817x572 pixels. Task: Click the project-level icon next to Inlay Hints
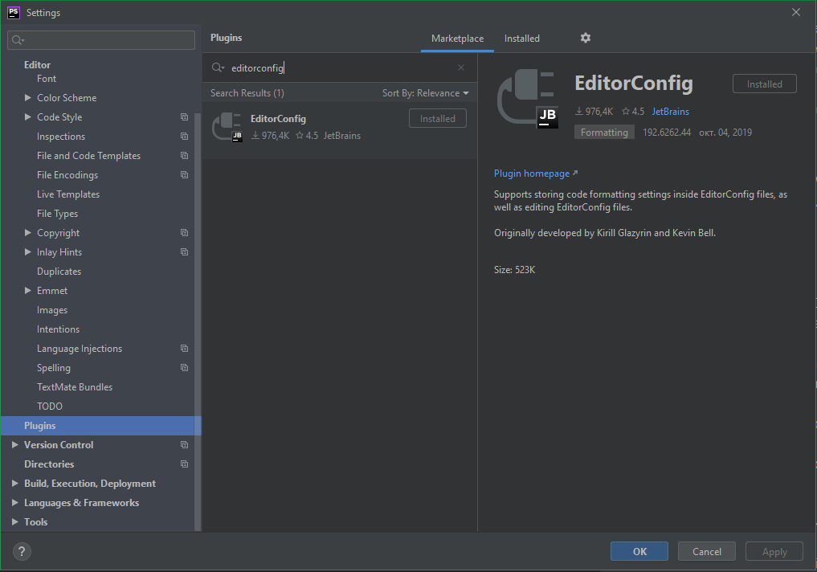[x=185, y=252]
